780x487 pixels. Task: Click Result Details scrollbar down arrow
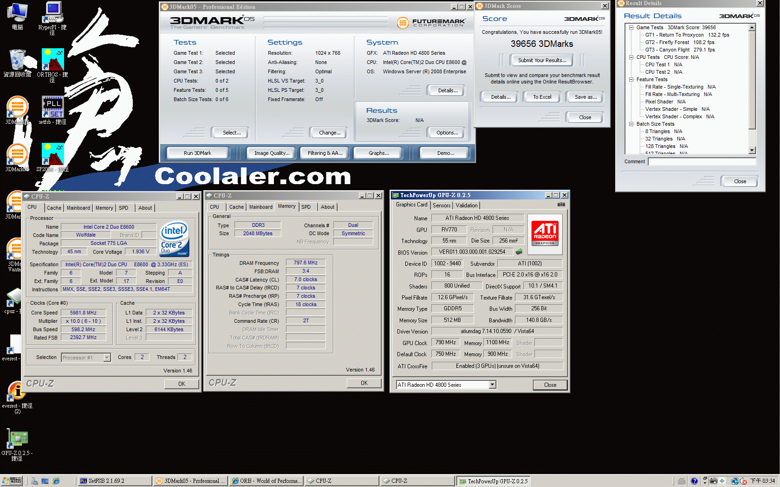(752, 150)
